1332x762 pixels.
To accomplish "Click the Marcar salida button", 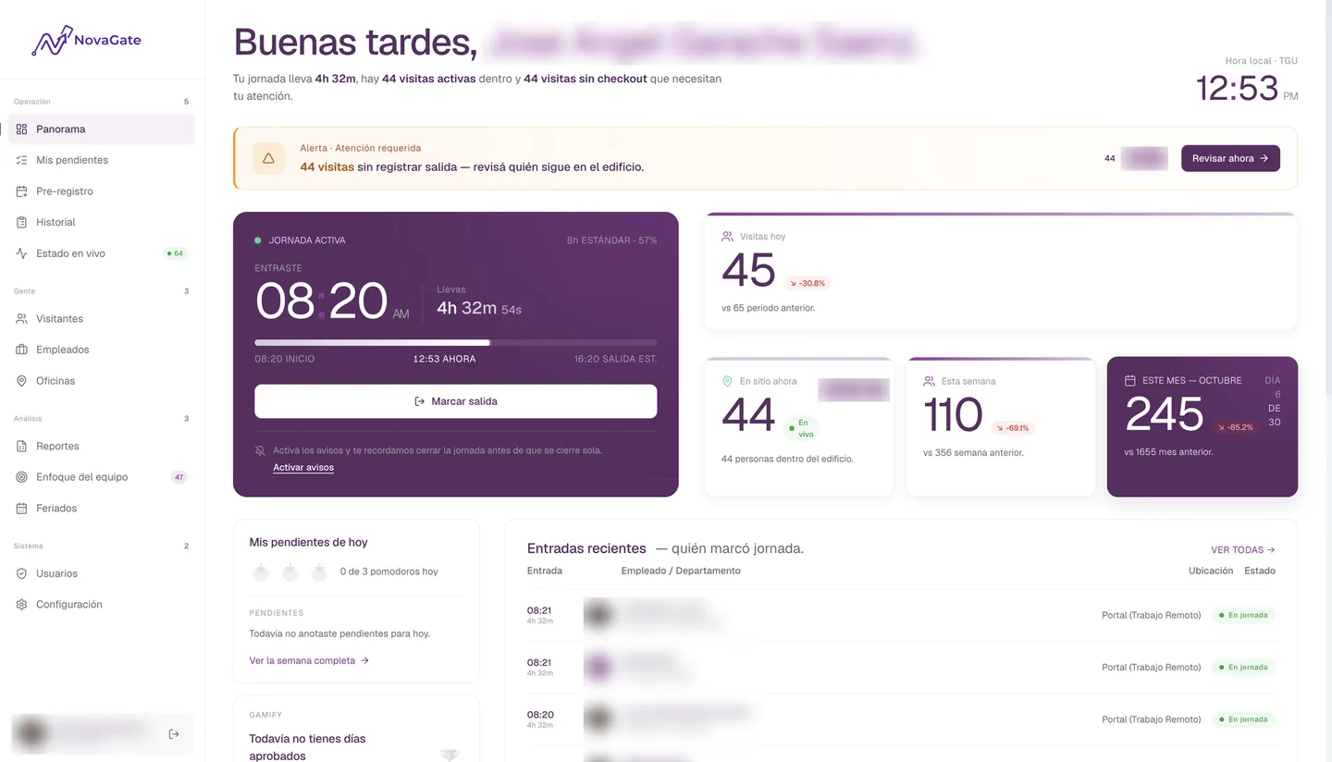I will (x=456, y=401).
